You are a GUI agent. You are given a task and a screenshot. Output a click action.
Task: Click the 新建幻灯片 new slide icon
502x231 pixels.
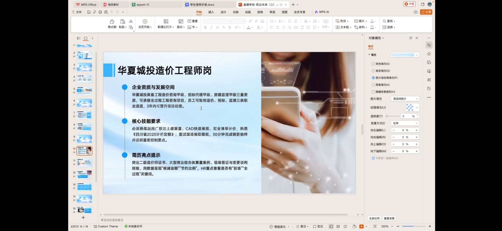pos(166,21)
